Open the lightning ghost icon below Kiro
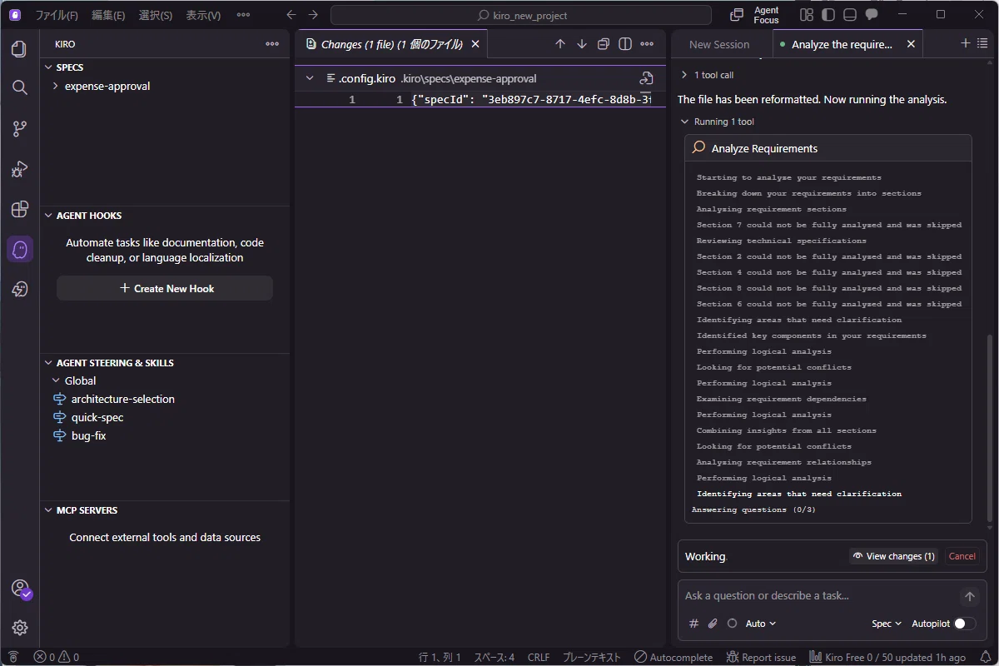Image resolution: width=999 pixels, height=666 pixels. (19, 289)
